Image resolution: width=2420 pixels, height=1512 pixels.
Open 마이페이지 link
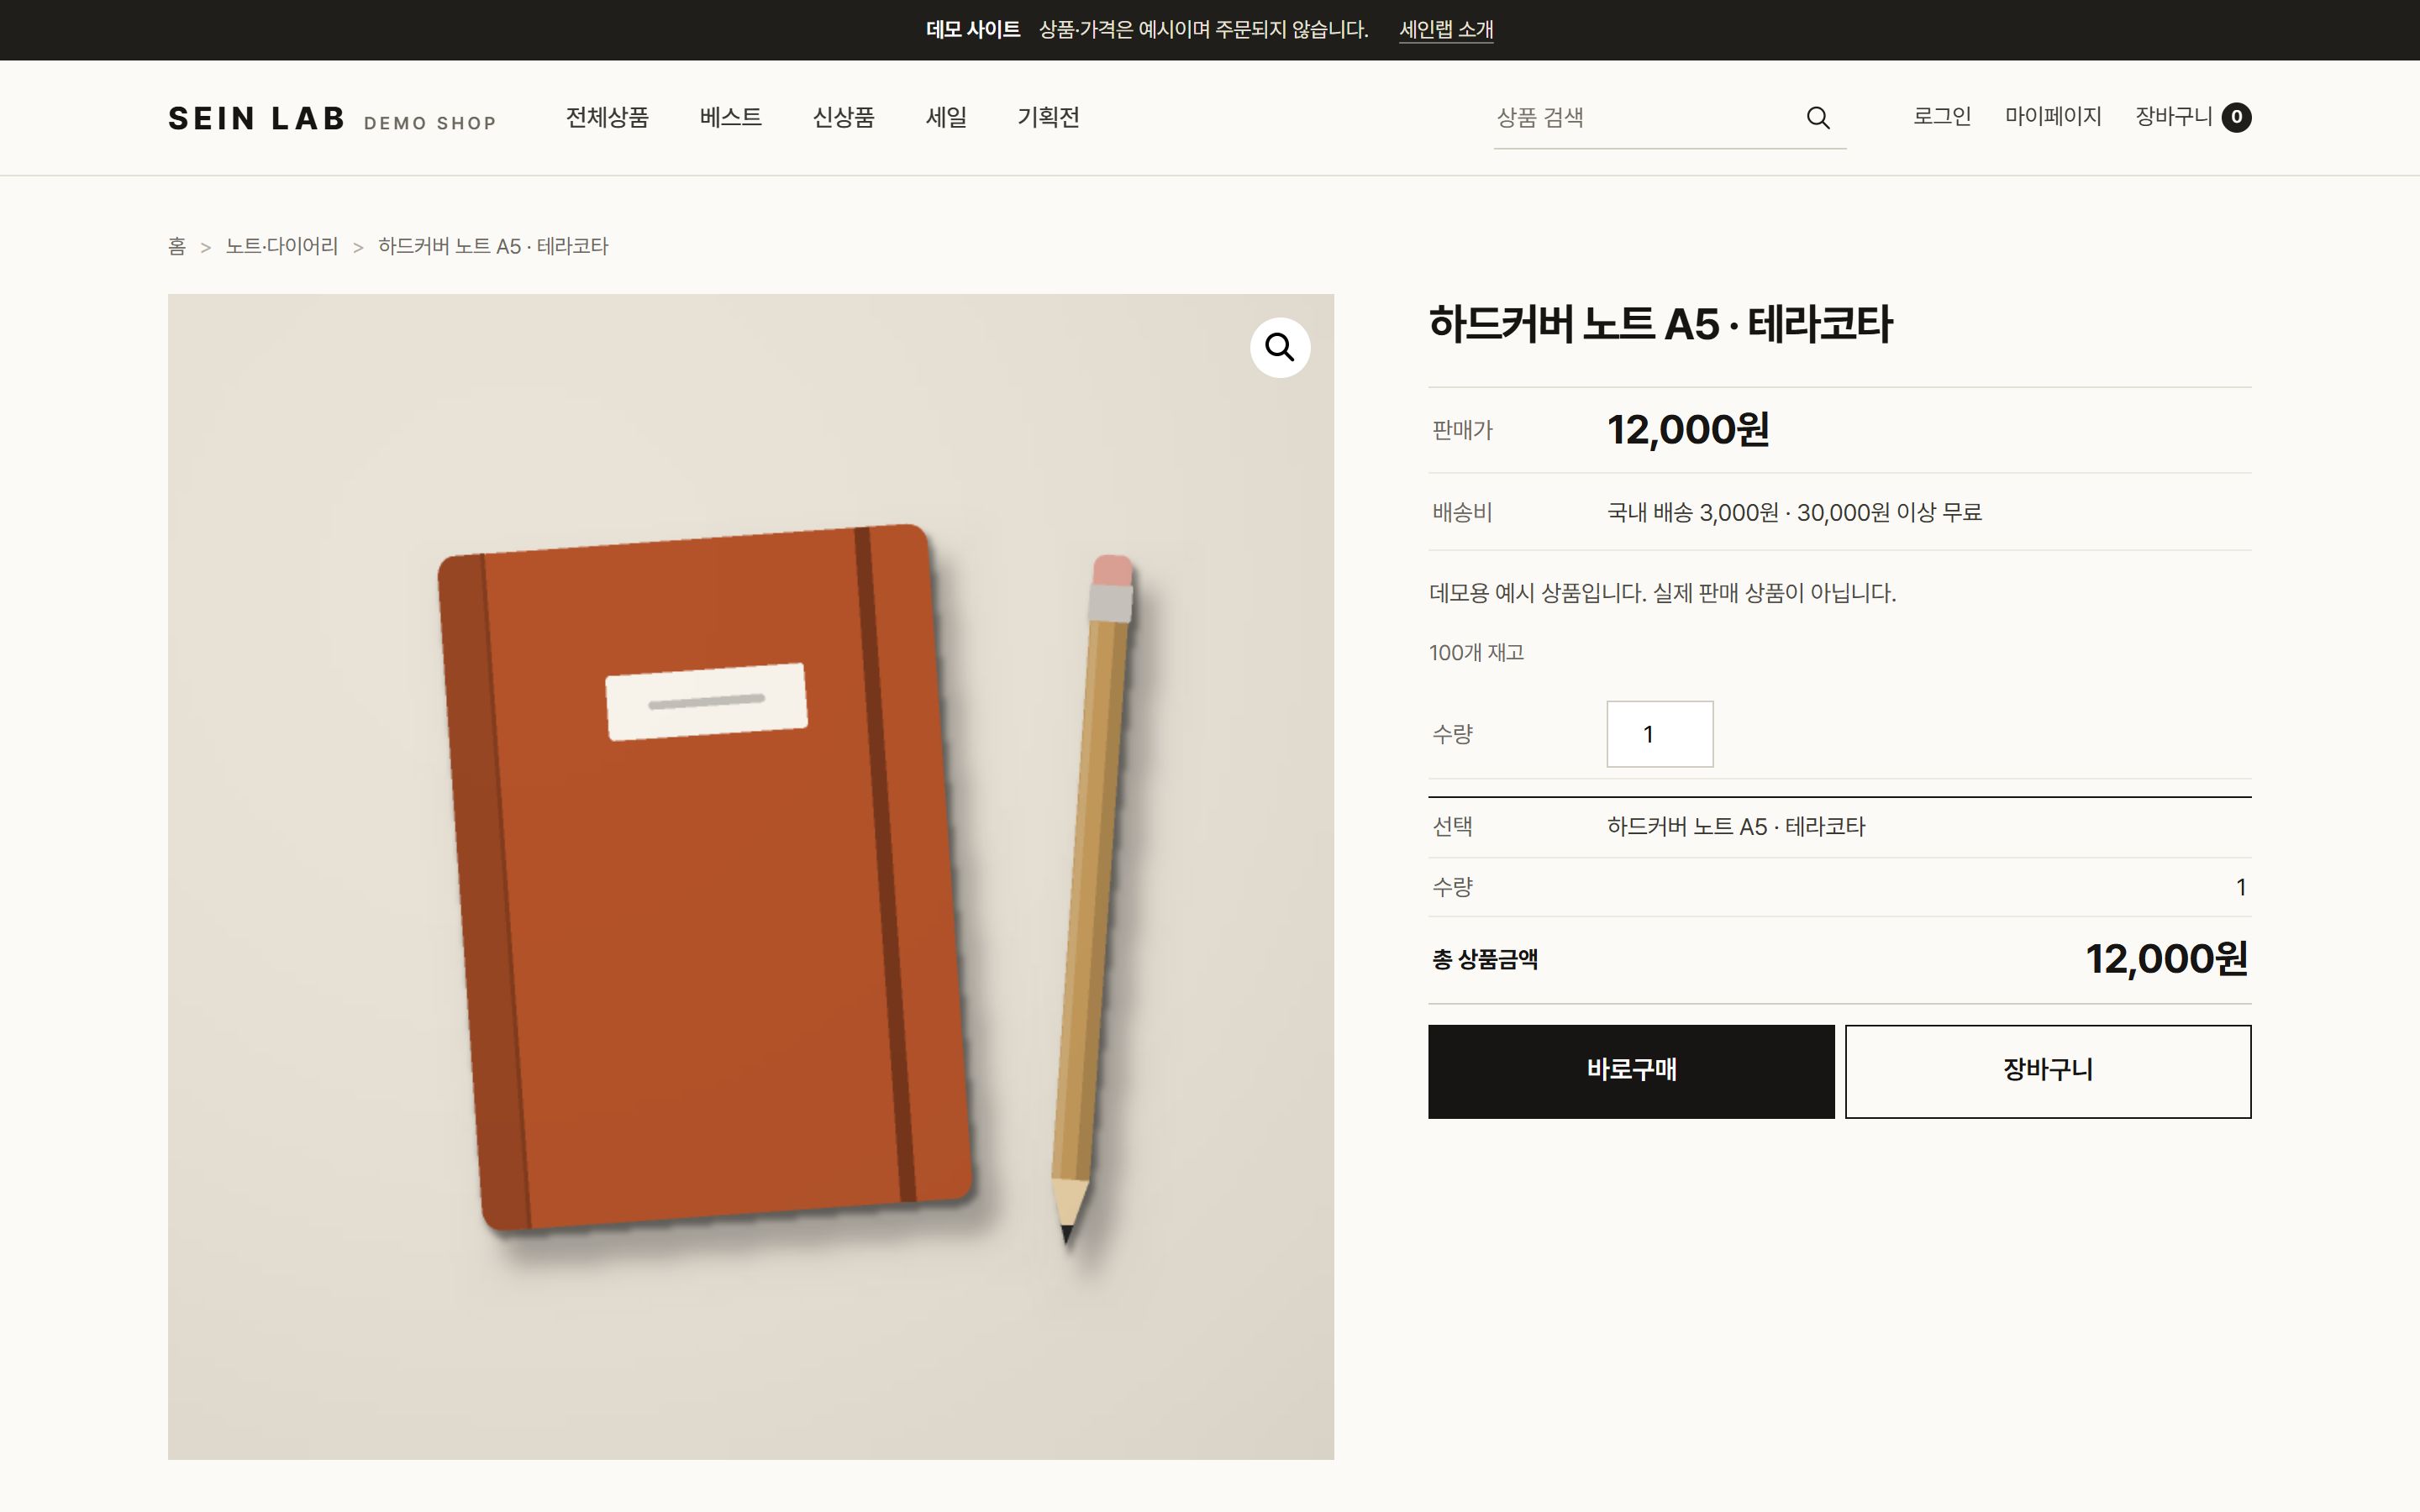click(x=2053, y=117)
